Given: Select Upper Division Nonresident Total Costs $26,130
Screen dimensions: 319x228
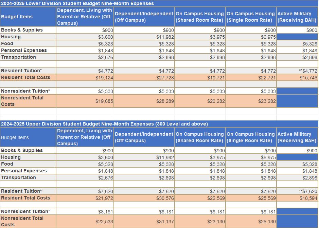Looking at the screenshot, I should click(267, 222).
